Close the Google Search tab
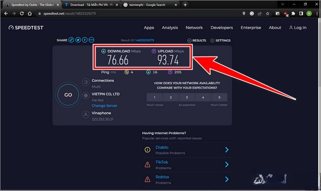Viewport: 321px width, 191px height. point(176,5)
